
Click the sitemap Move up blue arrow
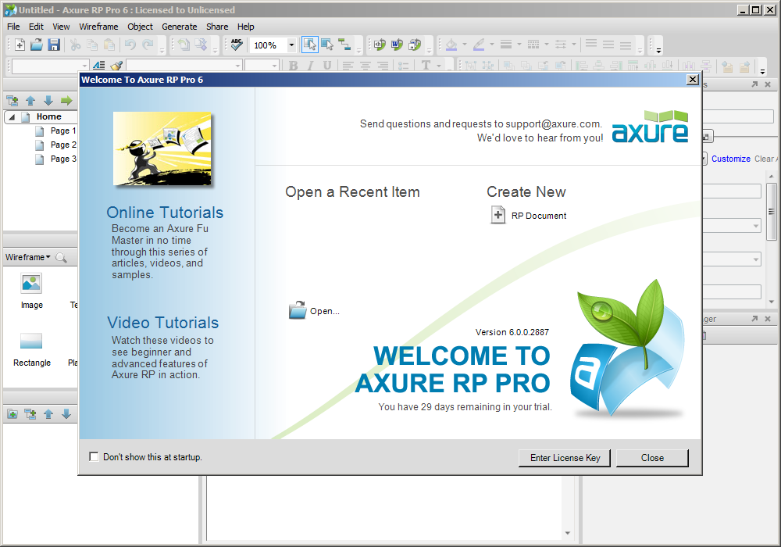point(30,101)
